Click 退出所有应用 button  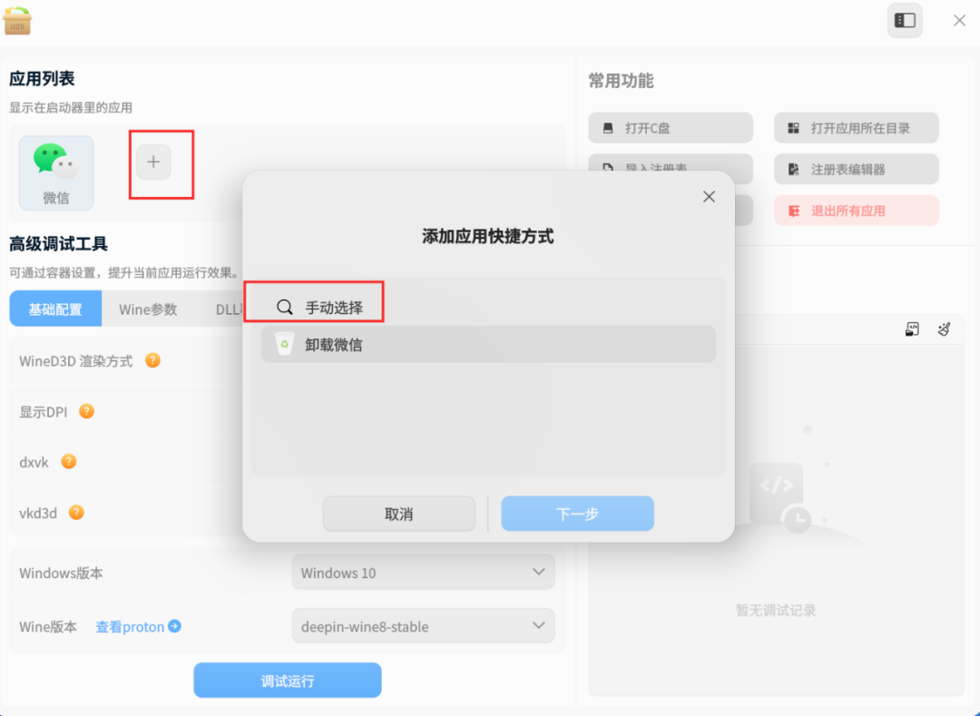click(x=857, y=211)
